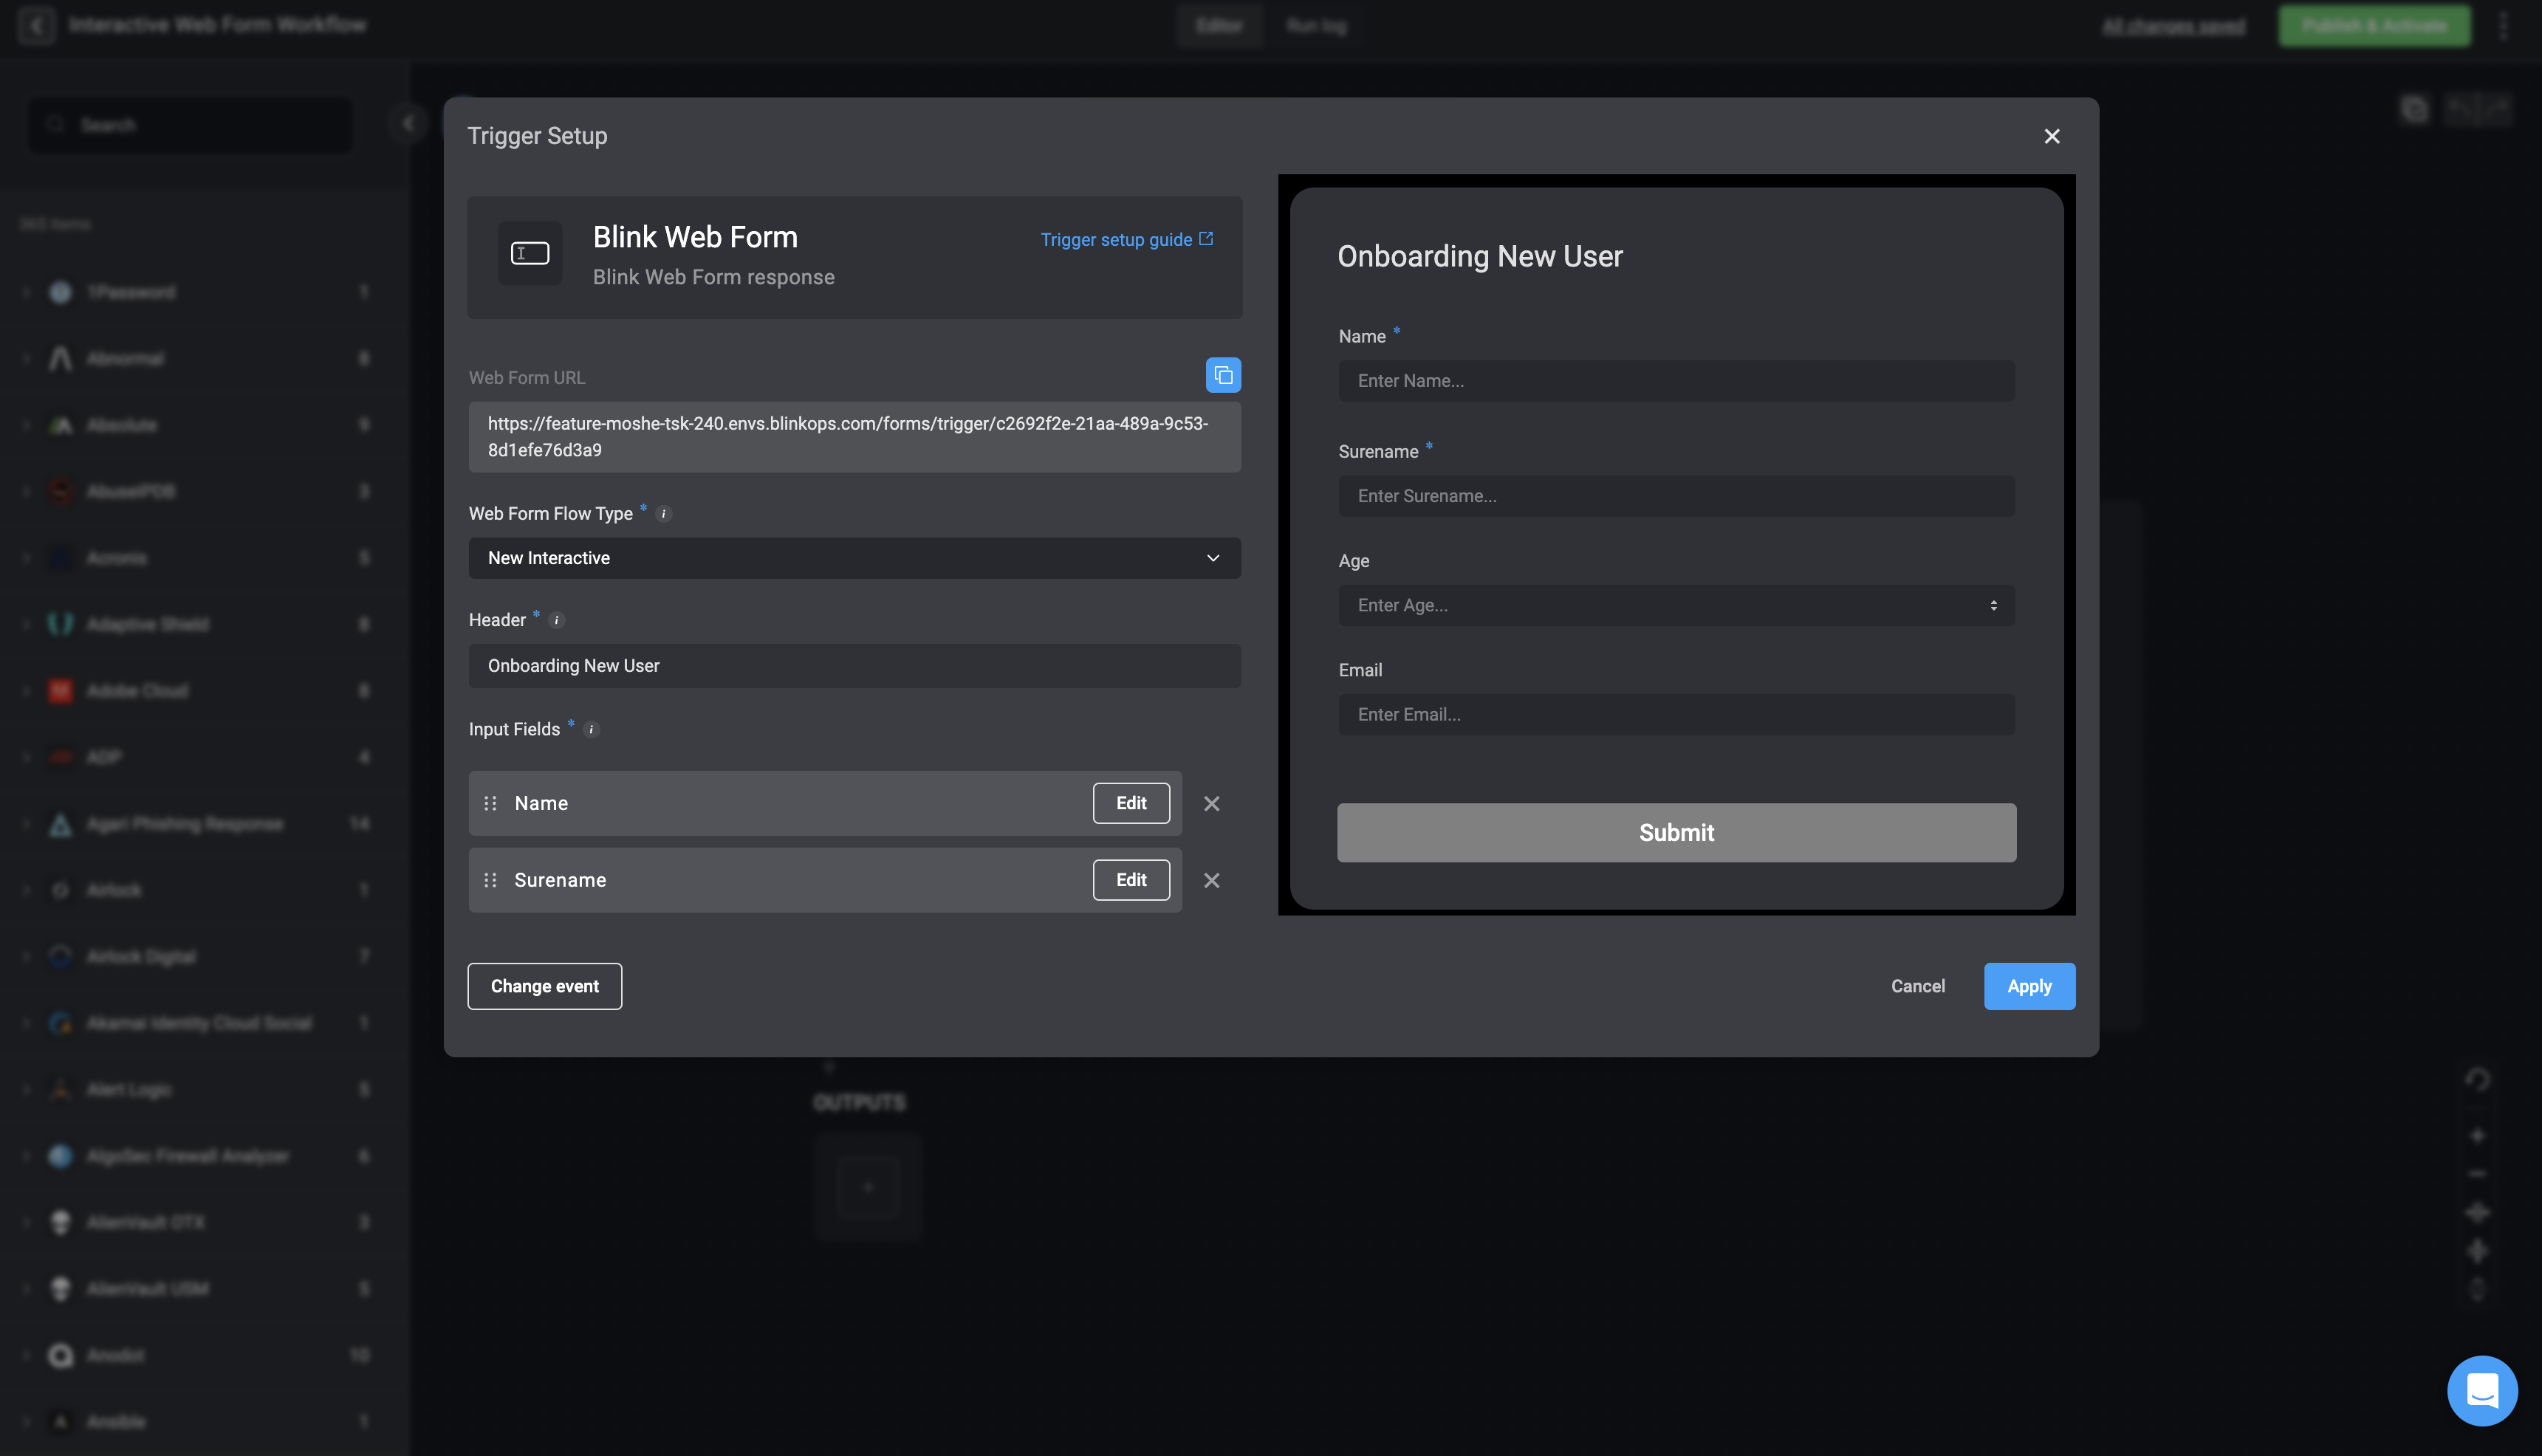Viewport: 2542px width, 1456px height.
Task: Edit the Name input field
Action: click(x=1130, y=803)
